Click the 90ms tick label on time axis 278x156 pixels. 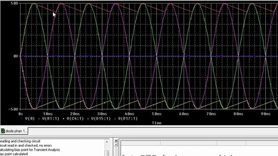[265, 114]
